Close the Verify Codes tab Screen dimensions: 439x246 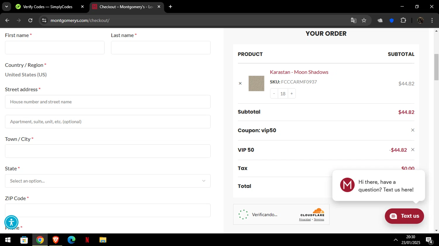(82, 7)
